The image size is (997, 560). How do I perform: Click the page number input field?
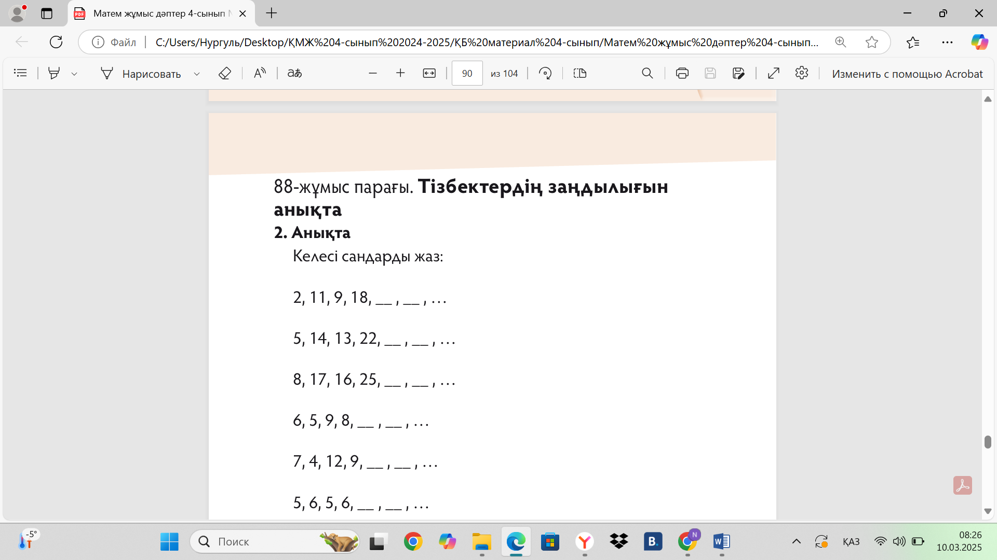point(467,73)
